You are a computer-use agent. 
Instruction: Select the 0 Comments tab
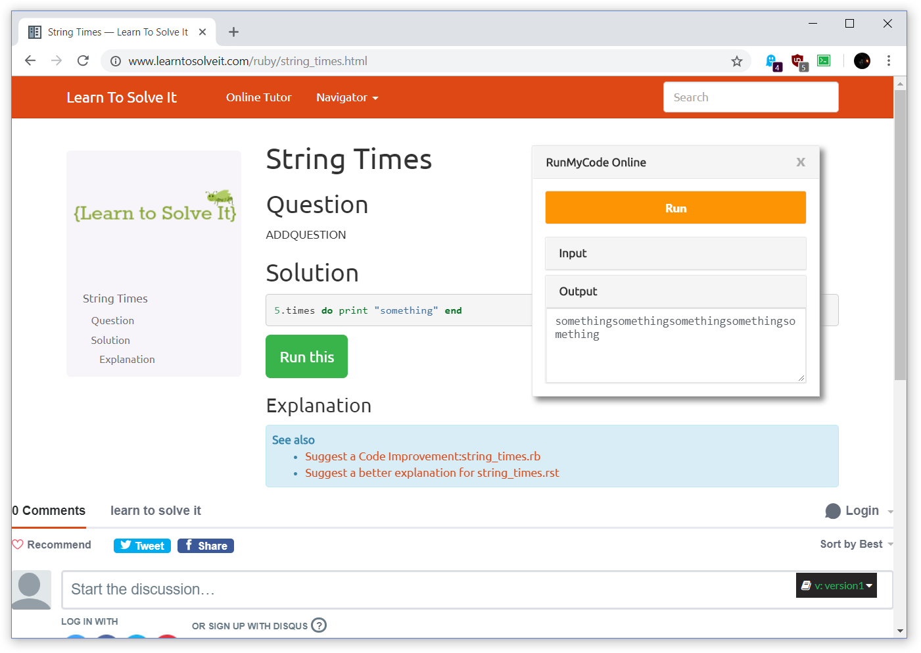click(49, 511)
